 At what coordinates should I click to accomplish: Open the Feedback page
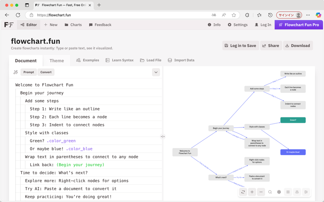[x=100, y=25]
